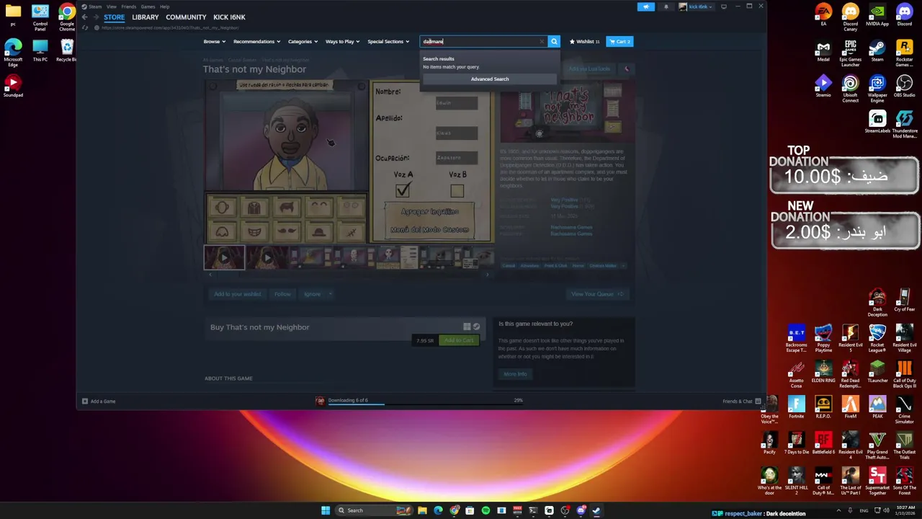Viewport: 922px width, 519px height.
Task: Toggle the Voz A checkbox in the game screenshot
Action: [403, 190]
